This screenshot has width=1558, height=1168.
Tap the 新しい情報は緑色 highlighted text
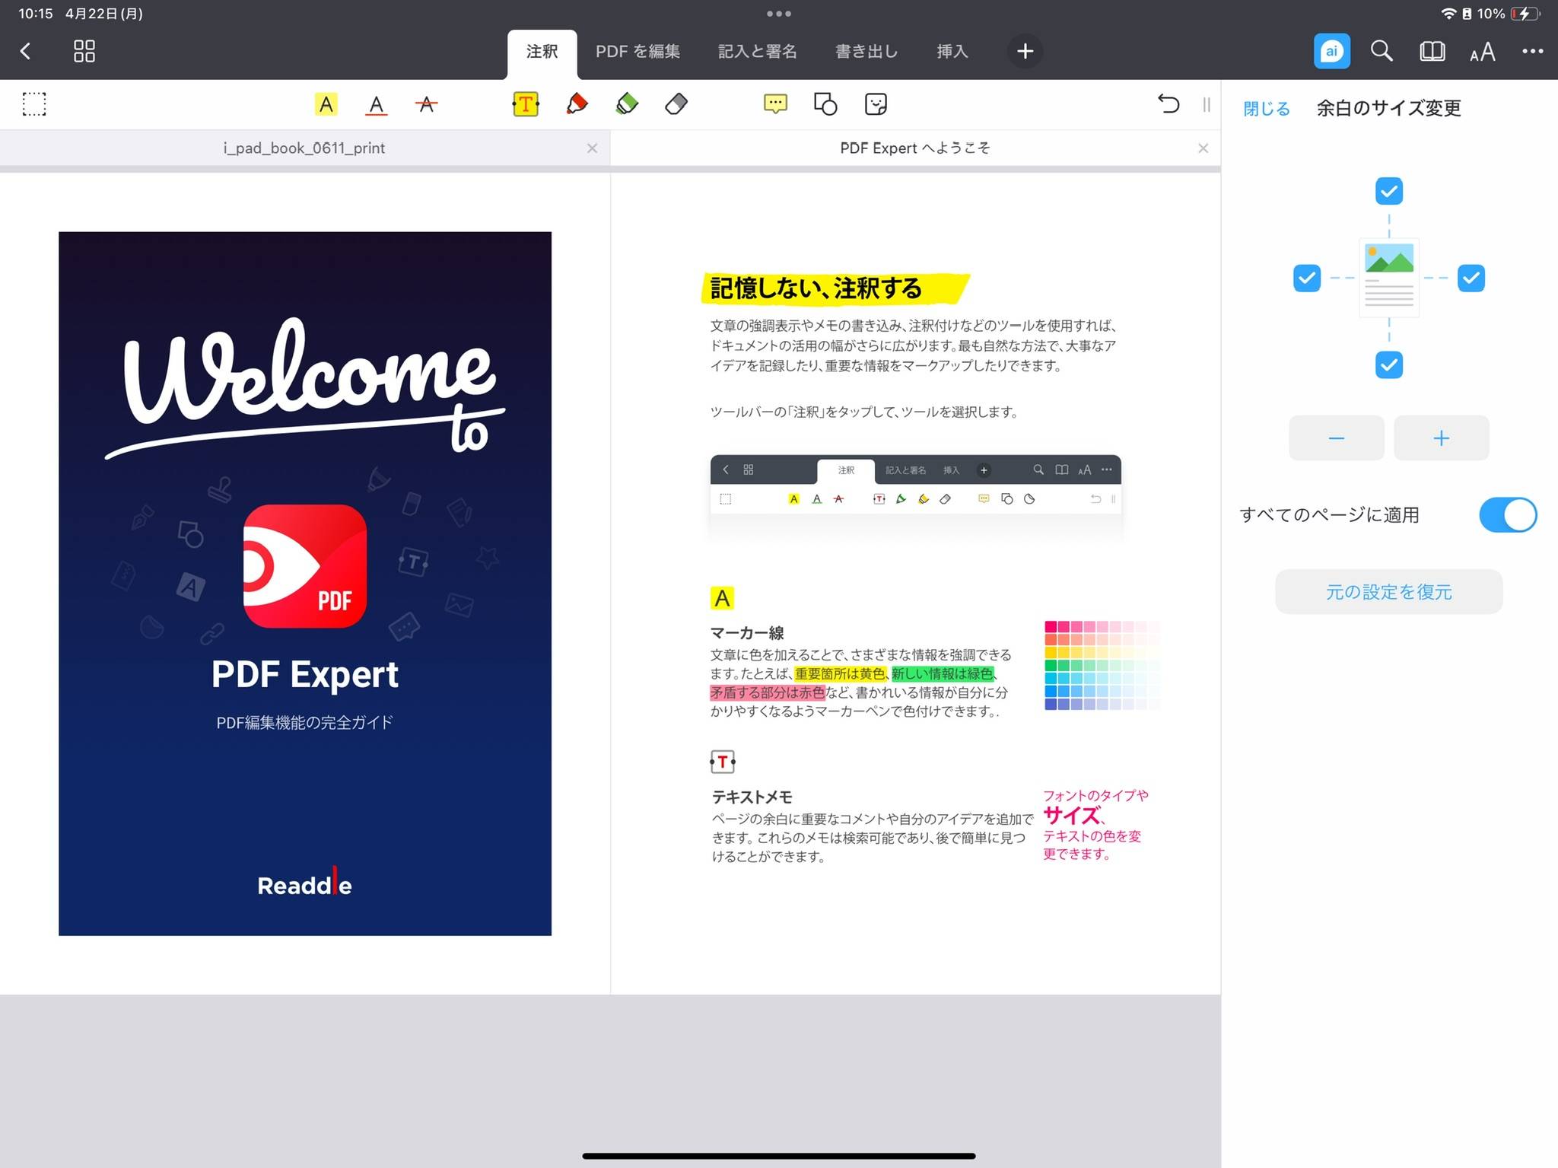point(943,673)
